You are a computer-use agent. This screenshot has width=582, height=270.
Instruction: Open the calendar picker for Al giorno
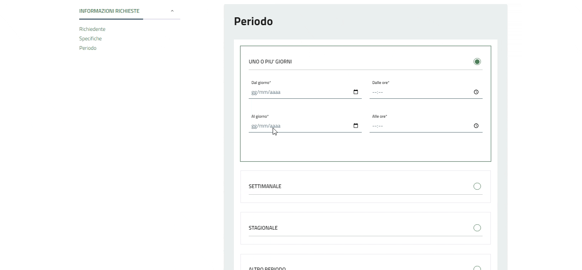tap(356, 126)
